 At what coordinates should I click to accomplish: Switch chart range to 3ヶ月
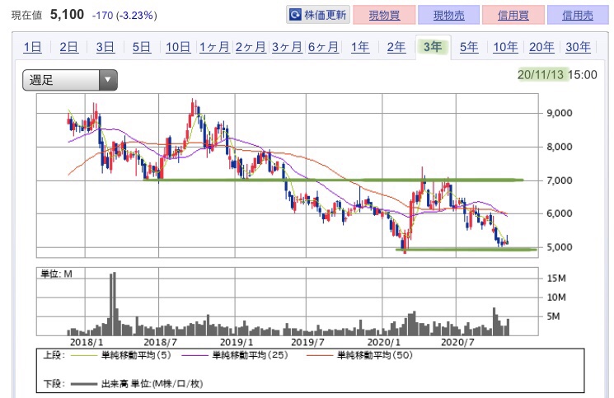(287, 47)
